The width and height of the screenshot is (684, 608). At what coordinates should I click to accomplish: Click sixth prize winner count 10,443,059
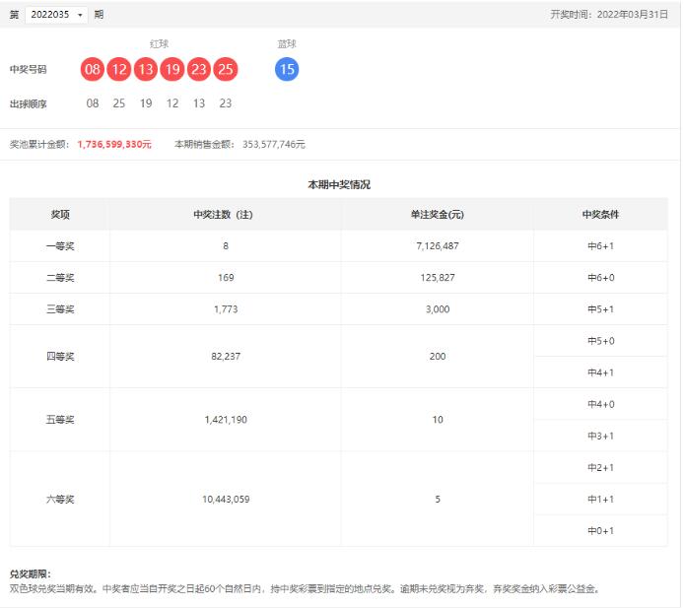point(226,499)
